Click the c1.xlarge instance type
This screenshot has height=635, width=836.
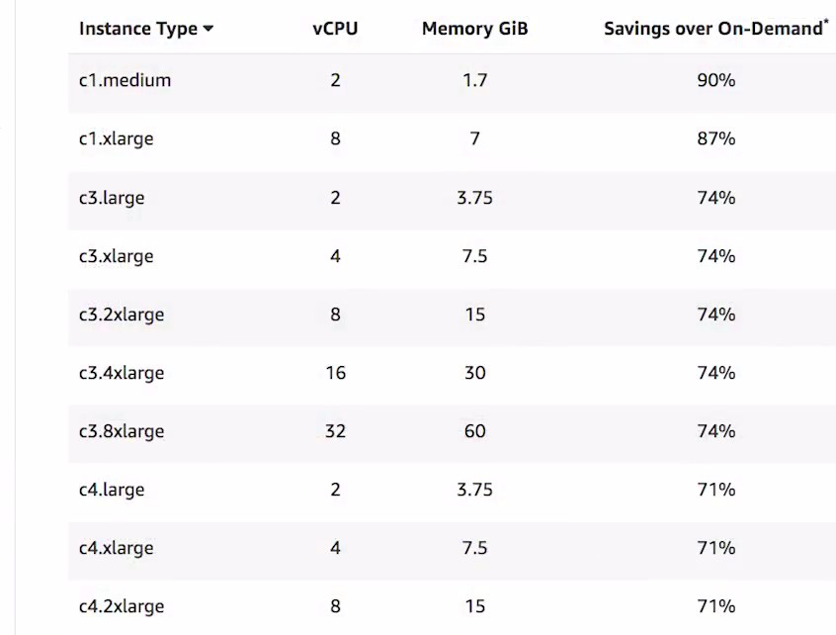(x=116, y=138)
